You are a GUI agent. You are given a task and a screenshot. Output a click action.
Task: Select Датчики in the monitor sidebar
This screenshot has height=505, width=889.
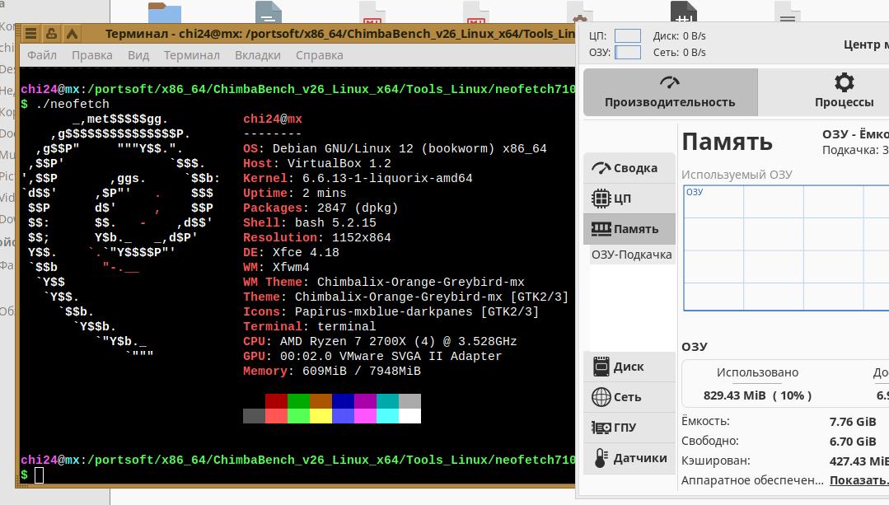629,458
